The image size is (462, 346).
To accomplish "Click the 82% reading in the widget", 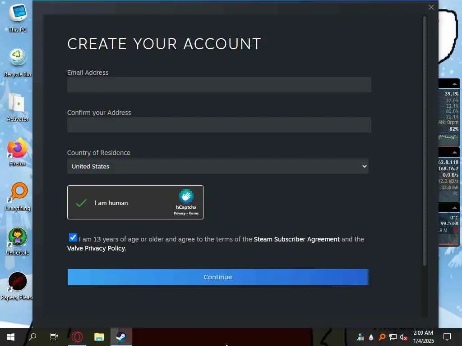I will click(x=454, y=129).
